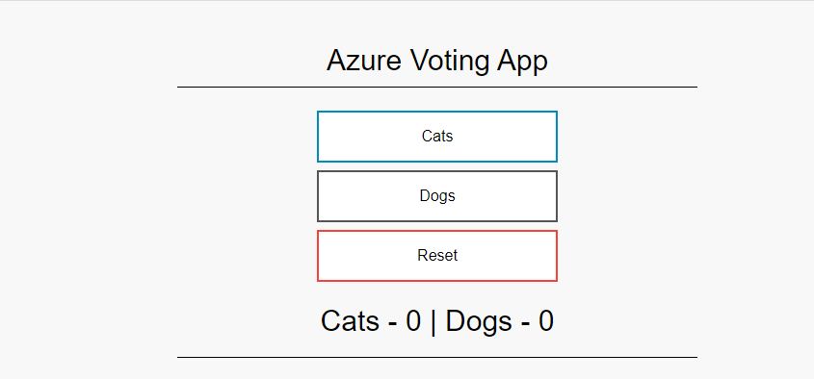Select the Azure Voting App heading
Image resolution: width=814 pixels, height=379 pixels.
coord(437,62)
